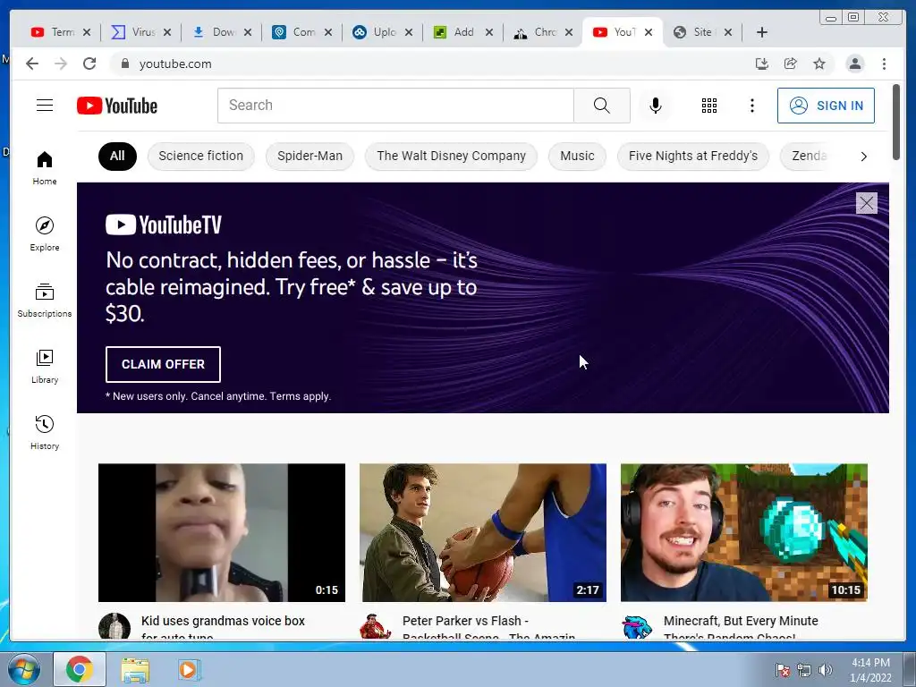Select the Spider-Man chip

(x=310, y=156)
